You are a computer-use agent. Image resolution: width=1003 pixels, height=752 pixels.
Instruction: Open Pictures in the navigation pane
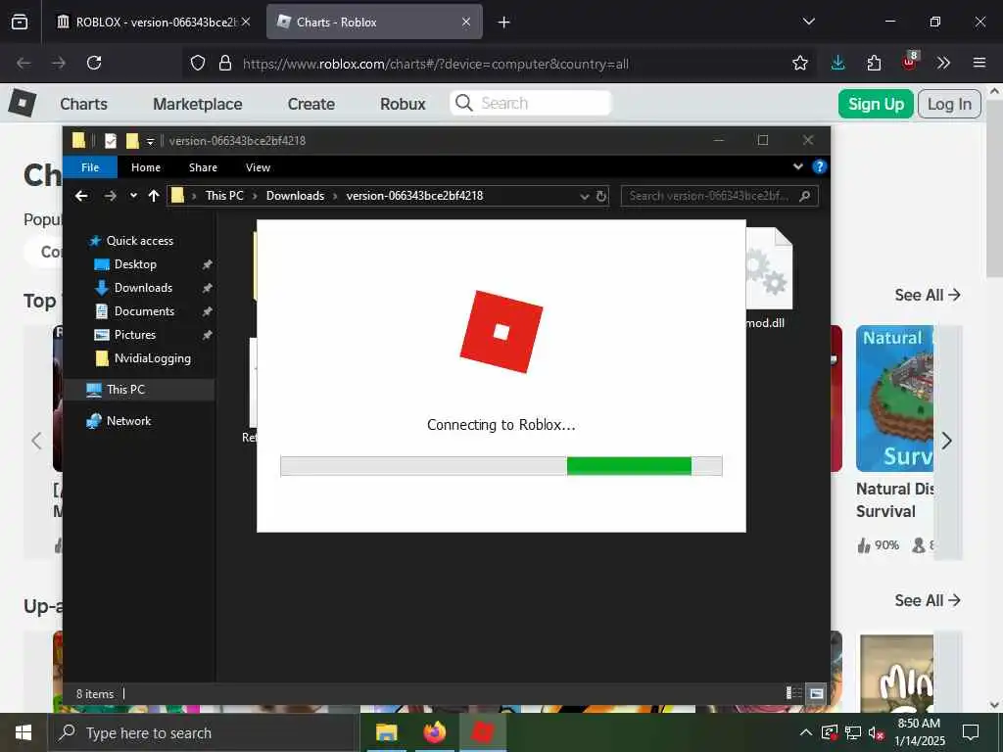134,335
